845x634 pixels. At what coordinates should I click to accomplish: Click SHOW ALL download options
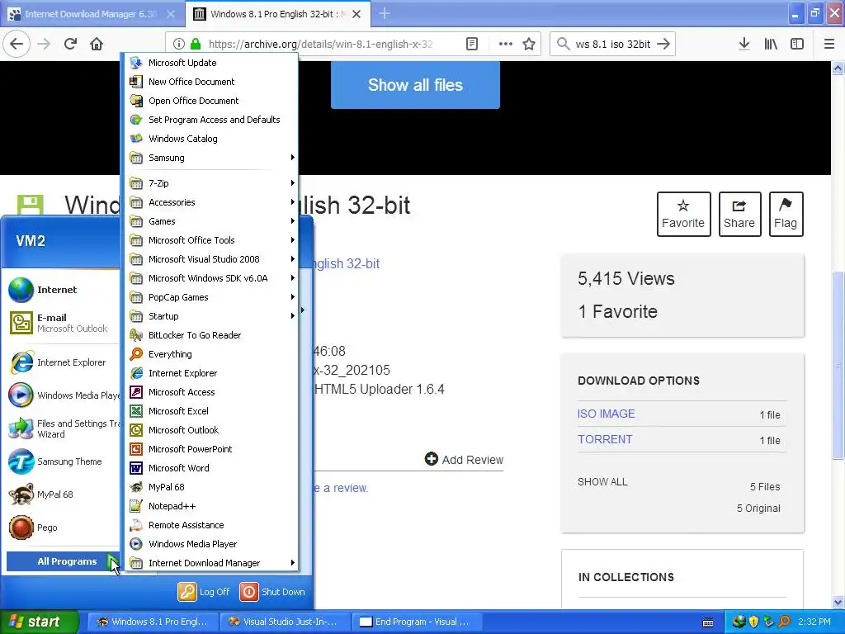coord(602,482)
